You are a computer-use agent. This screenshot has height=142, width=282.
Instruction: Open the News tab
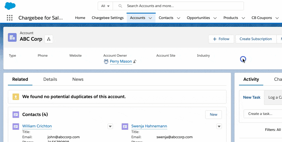point(78,79)
